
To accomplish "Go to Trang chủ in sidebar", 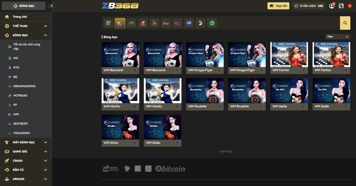I will [20, 17].
